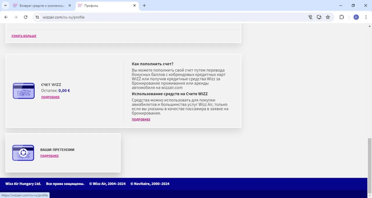The height and width of the screenshot is (198, 372).
Task: Click the WIZZ account card icon
Action: click(x=24, y=91)
